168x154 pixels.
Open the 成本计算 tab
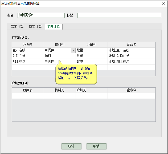pyautogui.click(x=35, y=27)
